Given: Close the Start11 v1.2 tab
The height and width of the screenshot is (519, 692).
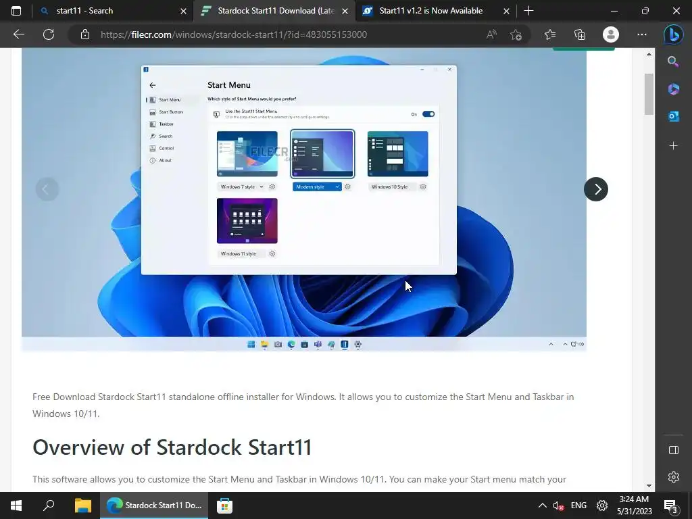Looking at the screenshot, I should [507, 11].
